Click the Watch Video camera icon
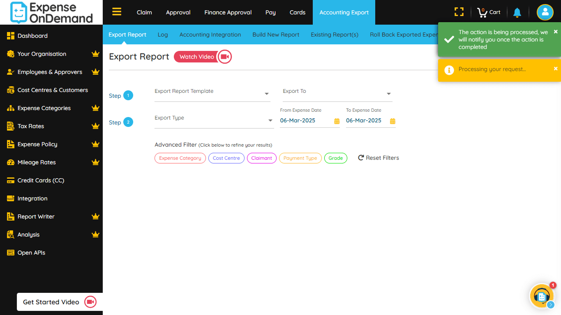Screen dimensions: 561x315 pyautogui.click(x=224, y=57)
